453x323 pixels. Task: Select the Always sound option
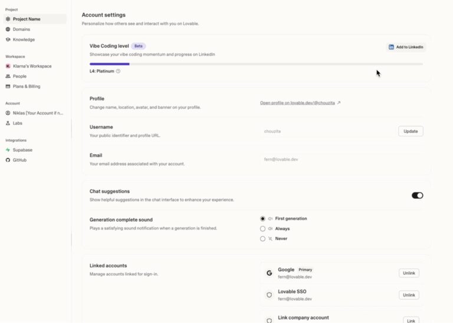pyautogui.click(x=263, y=229)
